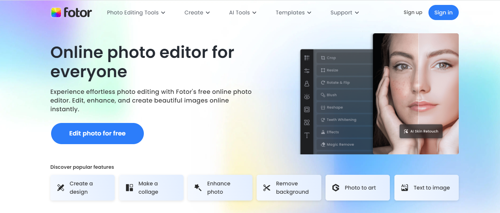Click the frame icon in the editor sidebar
The height and width of the screenshot is (213, 500).
tap(307, 110)
